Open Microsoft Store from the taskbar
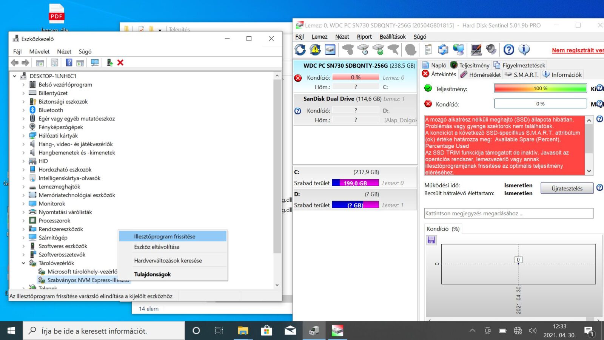Screen dimensions: 604x340 click(267, 331)
